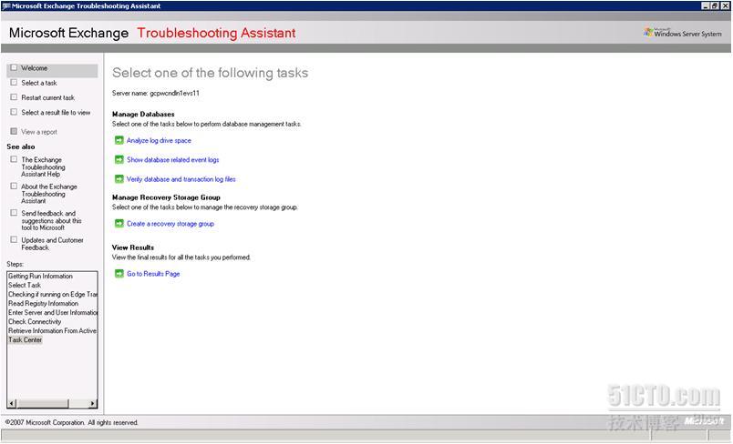This screenshot has width=733, height=444.
Task: Open Create a recovery storage group link
Action: 170,224
